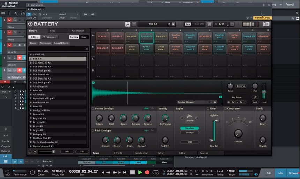Click the automation curve icon in track toolbar

[23, 13]
